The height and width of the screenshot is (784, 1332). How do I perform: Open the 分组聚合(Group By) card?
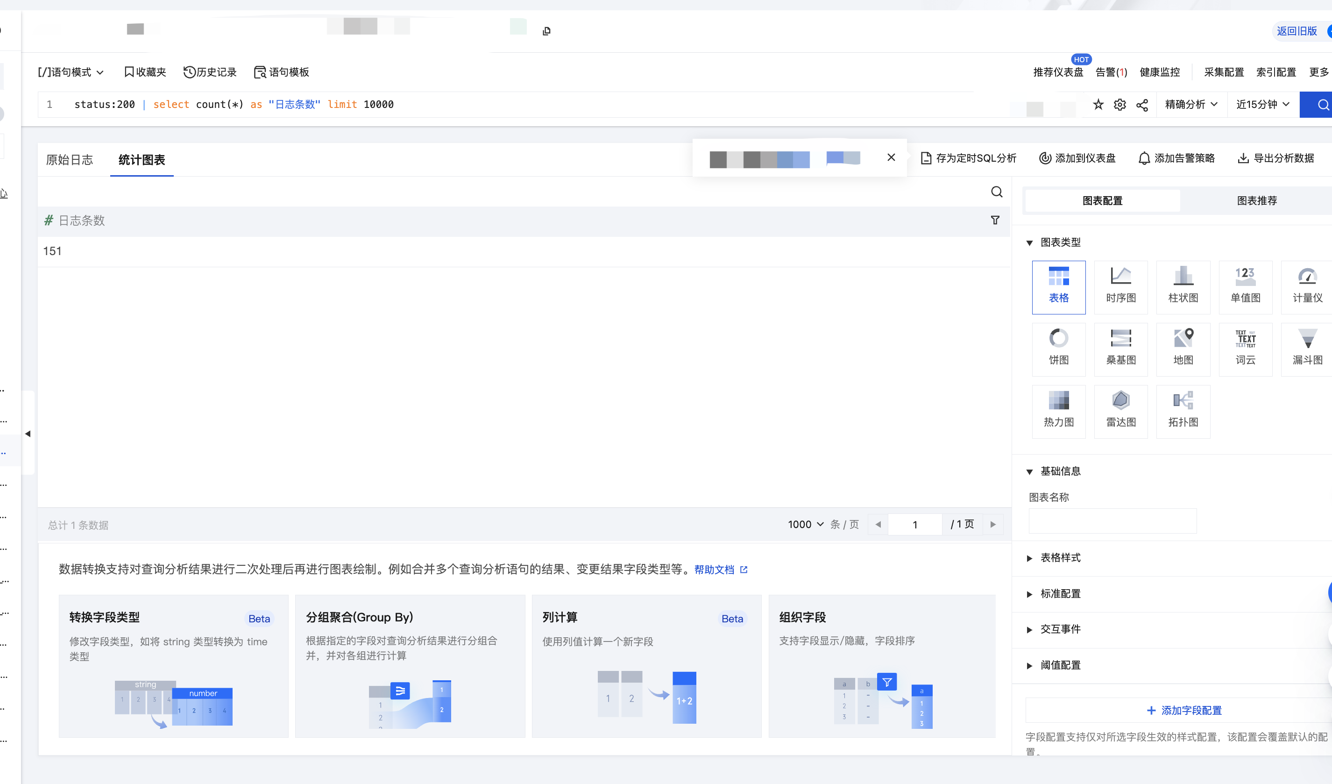point(410,666)
